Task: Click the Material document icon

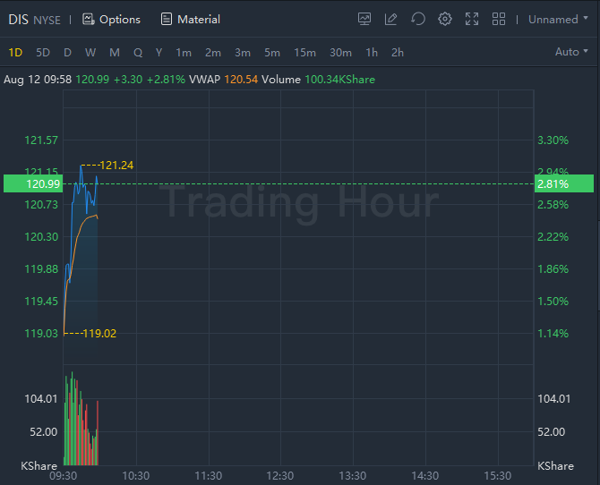Action: point(167,19)
